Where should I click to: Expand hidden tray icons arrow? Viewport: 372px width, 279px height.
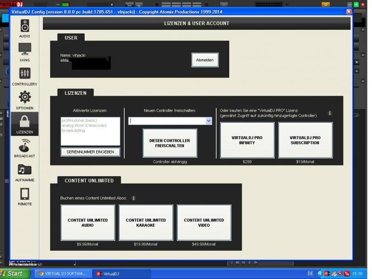[x=320, y=273]
